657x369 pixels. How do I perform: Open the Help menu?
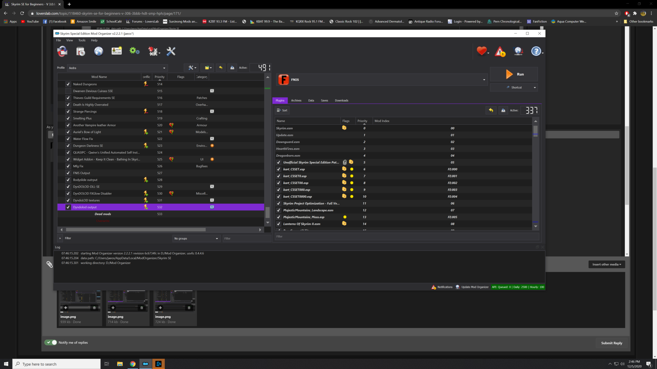[94, 40]
